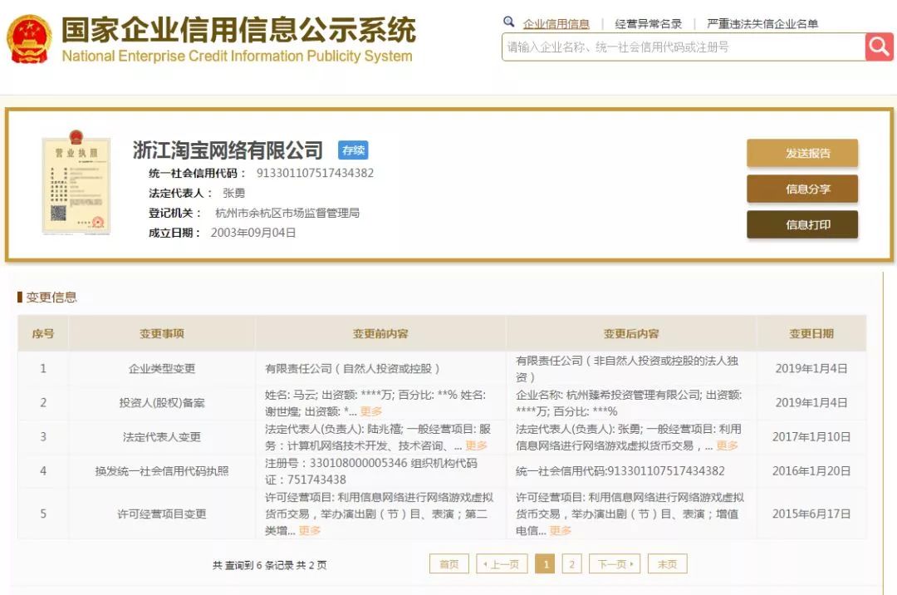The height and width of the screenshot is (595, 897).
Task: Click the national emblem logo
Action: point(29,39)
